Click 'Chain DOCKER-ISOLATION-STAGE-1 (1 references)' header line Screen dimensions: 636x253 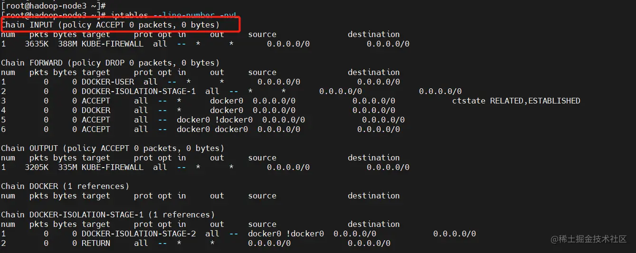coord(108,215)
